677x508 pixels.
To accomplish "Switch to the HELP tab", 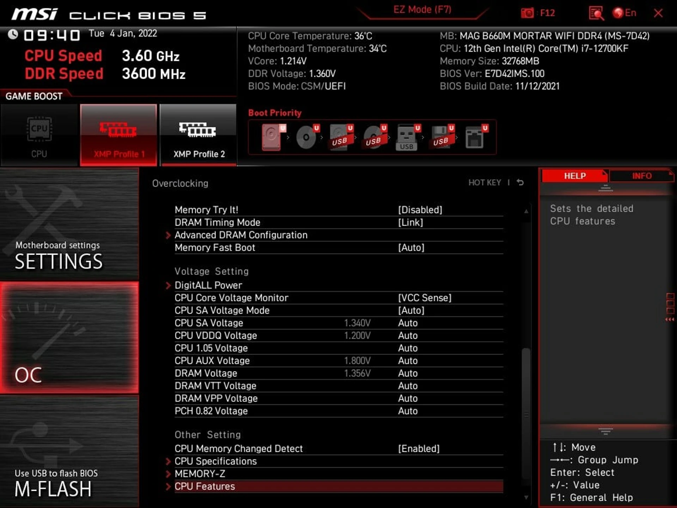I will coord(575,176).
